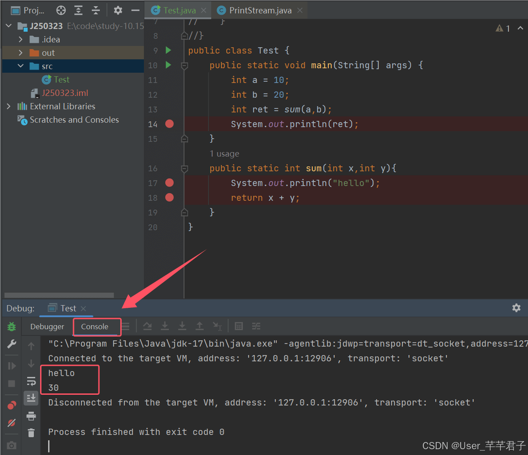Click the stop debugging square icon
Viewport: 528px width, 455px height.
click(12, 384)
